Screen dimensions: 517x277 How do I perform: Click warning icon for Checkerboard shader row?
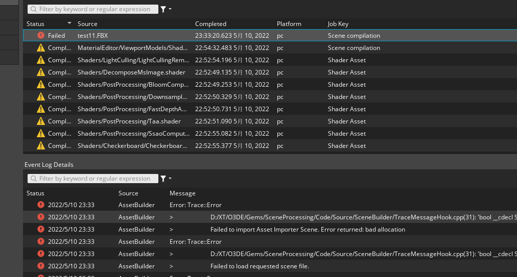(x=40, y=145)
